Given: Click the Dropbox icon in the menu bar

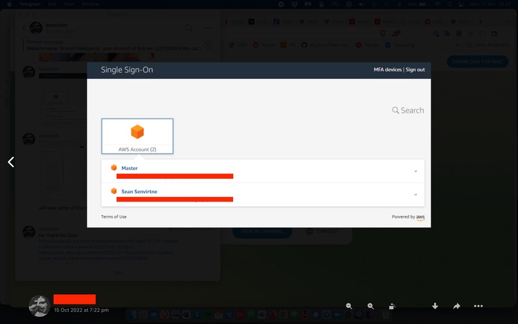Looking at the screenshot, I should 295,4.
